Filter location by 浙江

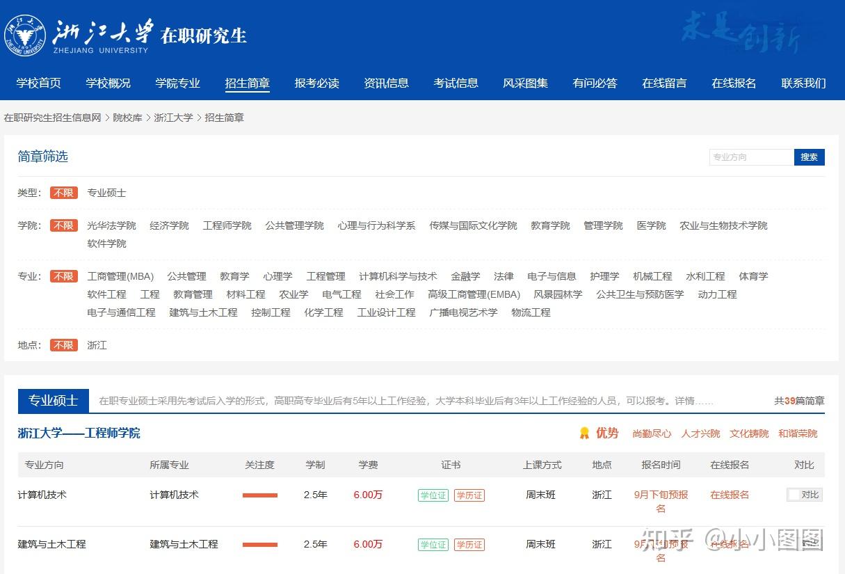97,345
